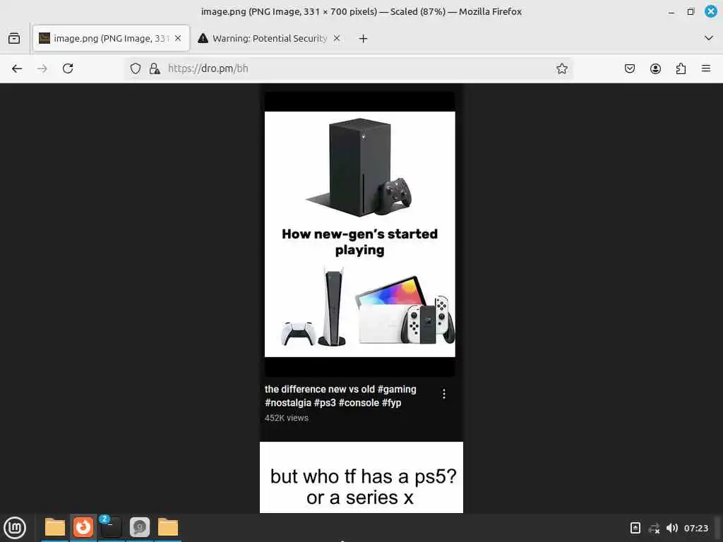Image resolution: width=723 pixels, height=542 pixels.
Task: Open the network connection tray icon
Action: click(654, 528)
